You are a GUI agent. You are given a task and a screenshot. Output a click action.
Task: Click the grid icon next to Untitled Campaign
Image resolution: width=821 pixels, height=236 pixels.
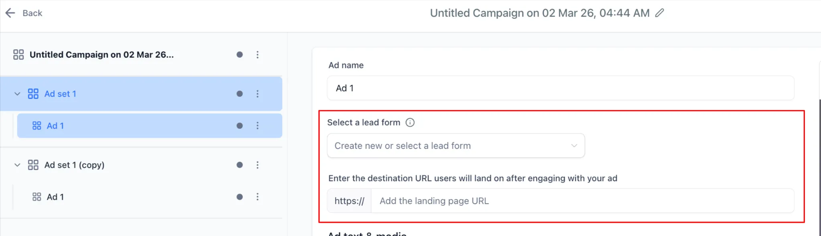[x=18, y=54]
